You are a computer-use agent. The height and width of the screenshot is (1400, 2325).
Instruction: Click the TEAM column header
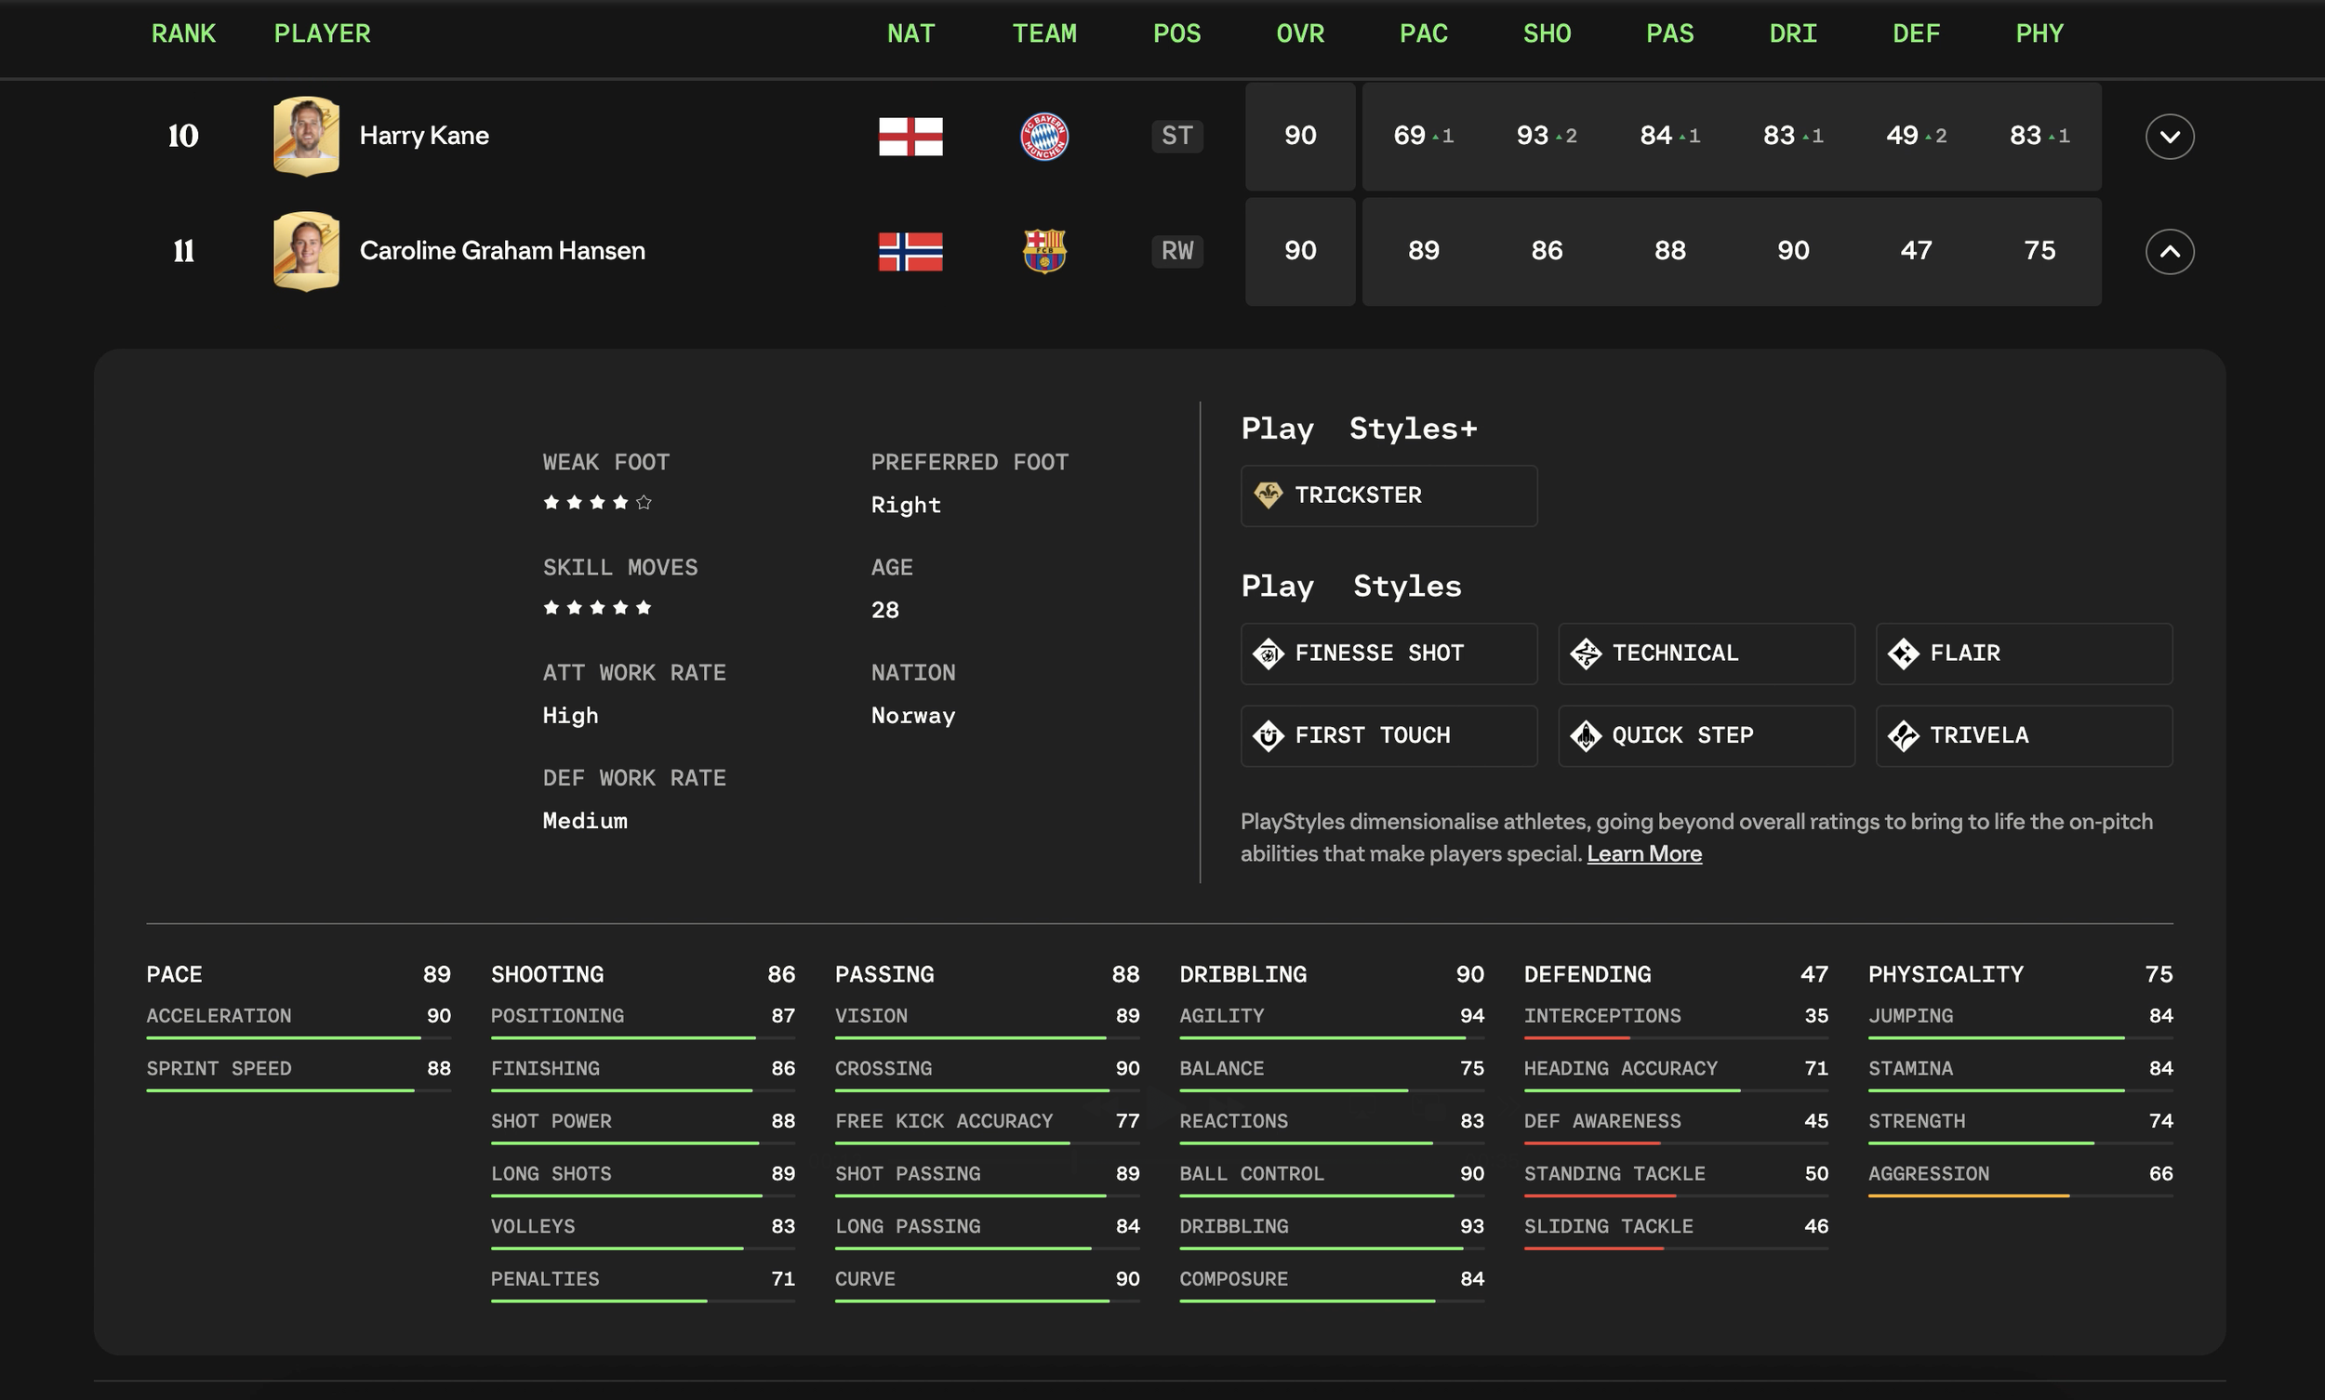pos(1043,34)
